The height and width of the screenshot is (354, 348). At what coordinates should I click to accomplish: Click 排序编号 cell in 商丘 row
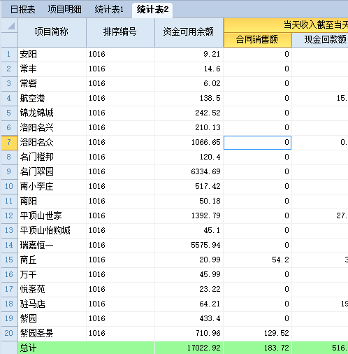pos(120,260)
